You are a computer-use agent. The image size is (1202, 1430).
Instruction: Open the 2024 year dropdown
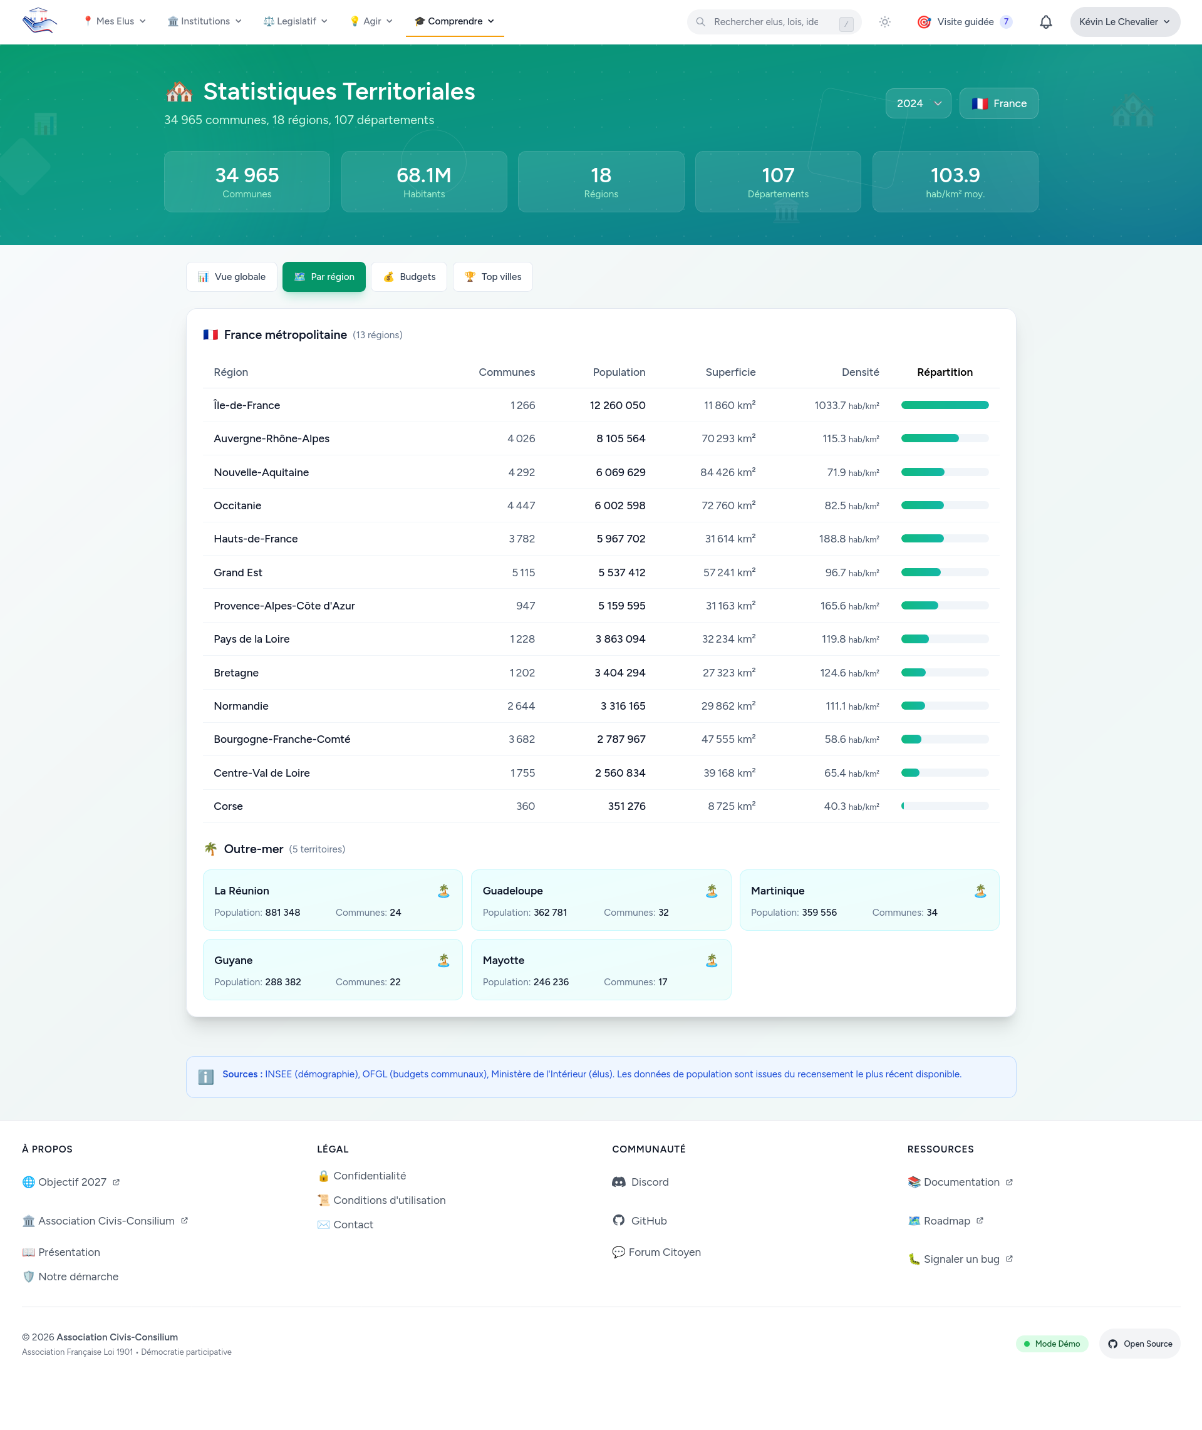[x=917, y=103]
